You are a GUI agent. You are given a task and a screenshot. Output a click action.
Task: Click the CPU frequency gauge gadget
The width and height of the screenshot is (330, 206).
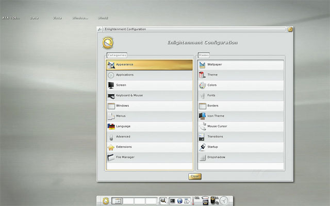tap(205, 200)
